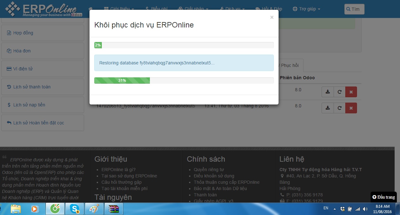Open the Thanh toán footer link
400x215 pixels.
click(x=205, y=195)
